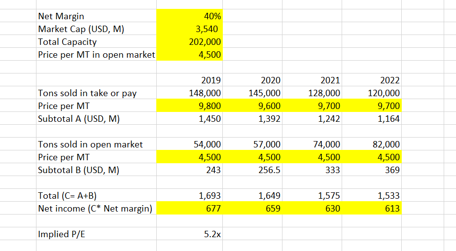Click 2020 take or pay tons 145,000
Viewport: 456px width, 251px height.
[251, 93]
